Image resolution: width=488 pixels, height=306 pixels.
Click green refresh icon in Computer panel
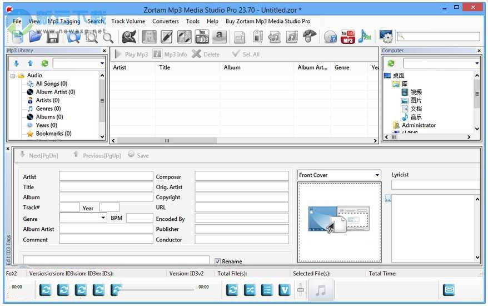click(x=391, y=63)
